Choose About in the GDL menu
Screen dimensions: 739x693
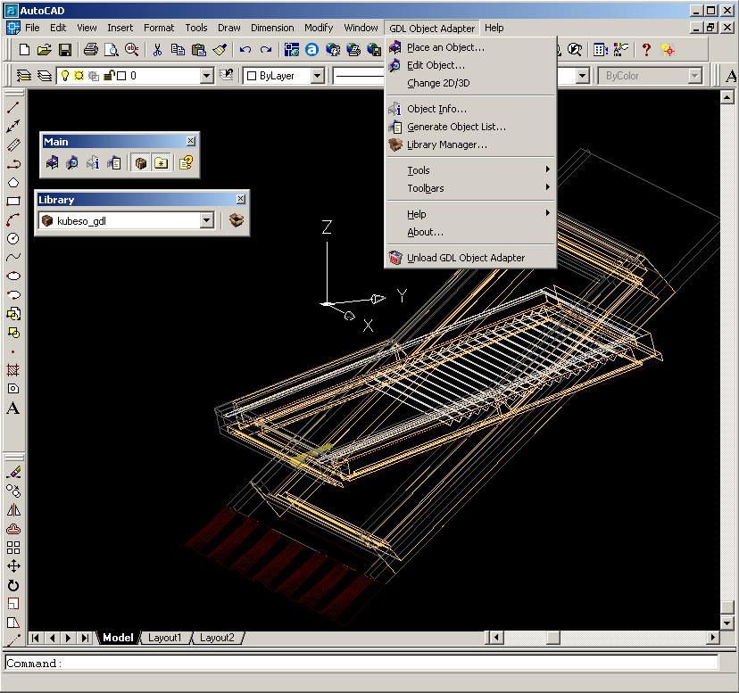point(470,232)
